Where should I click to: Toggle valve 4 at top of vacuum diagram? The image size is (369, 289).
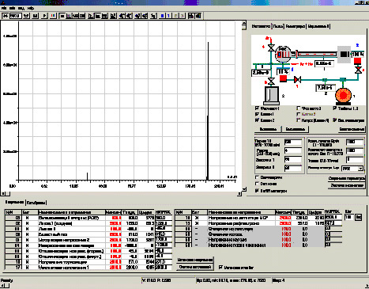pos(271,48)
